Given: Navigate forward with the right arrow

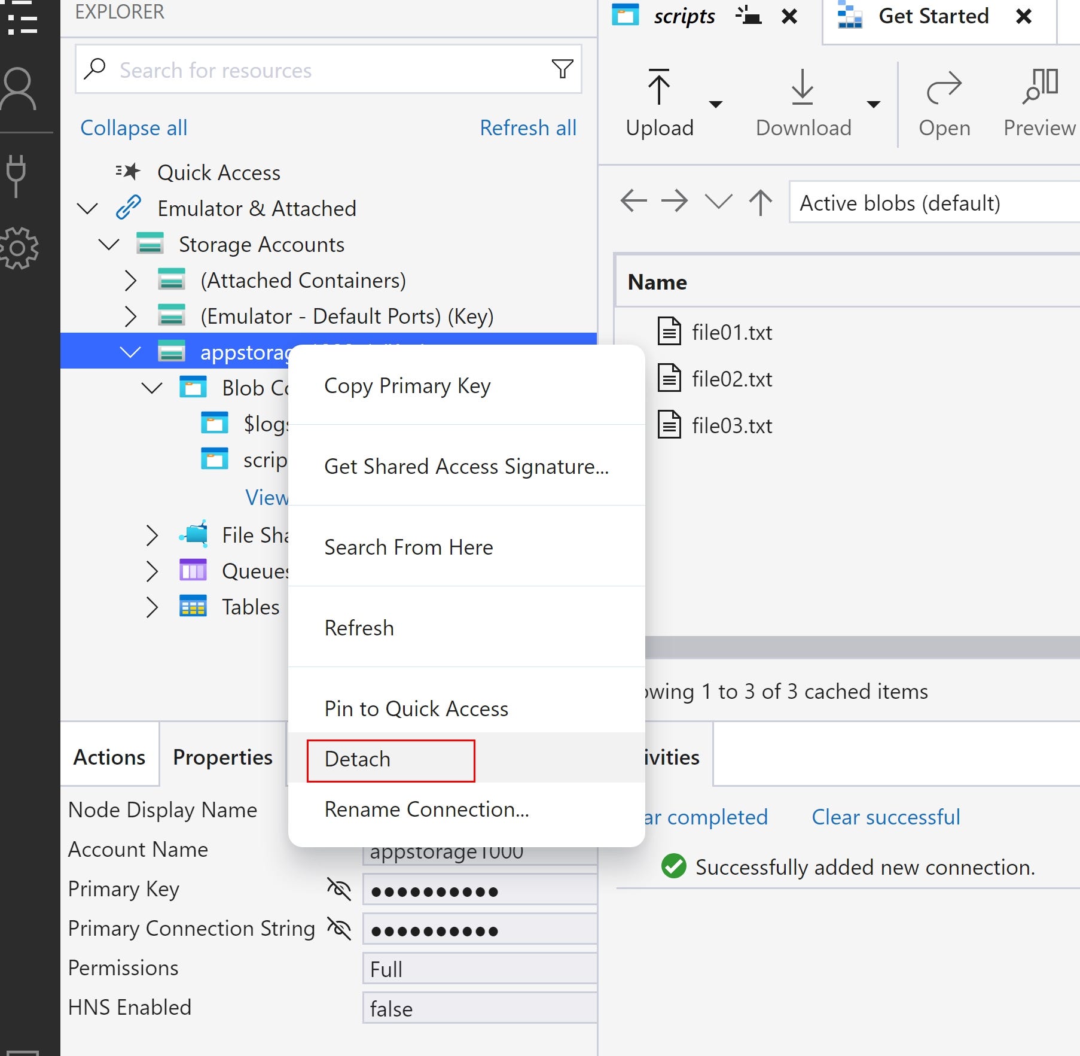Looking at the screenshot, I should click(x=675, y=201).
